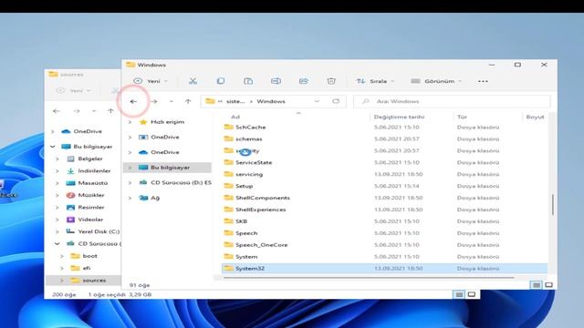Sort by Ad column header
Viewport: 584px width, 328px height.
(235, 117)
